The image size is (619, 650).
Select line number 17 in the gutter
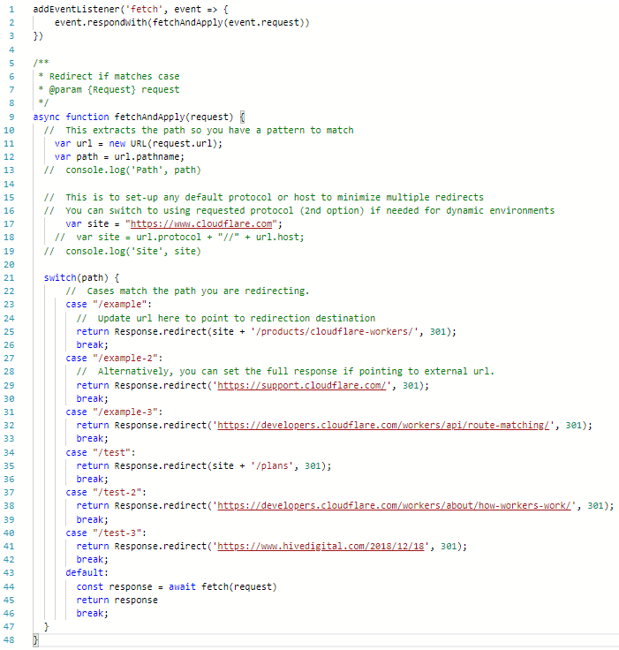click(9, 223)
